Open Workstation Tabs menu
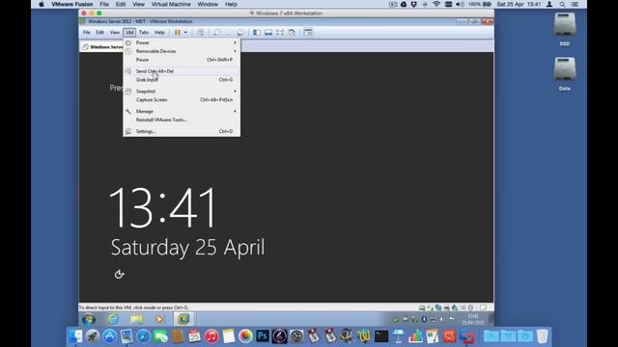Image resolution: width=618 pixels, height=347 pixels. [x=144, y=32]
